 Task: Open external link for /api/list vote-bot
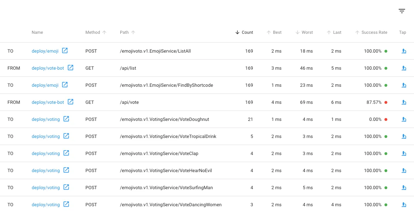[x=70, y=68]
